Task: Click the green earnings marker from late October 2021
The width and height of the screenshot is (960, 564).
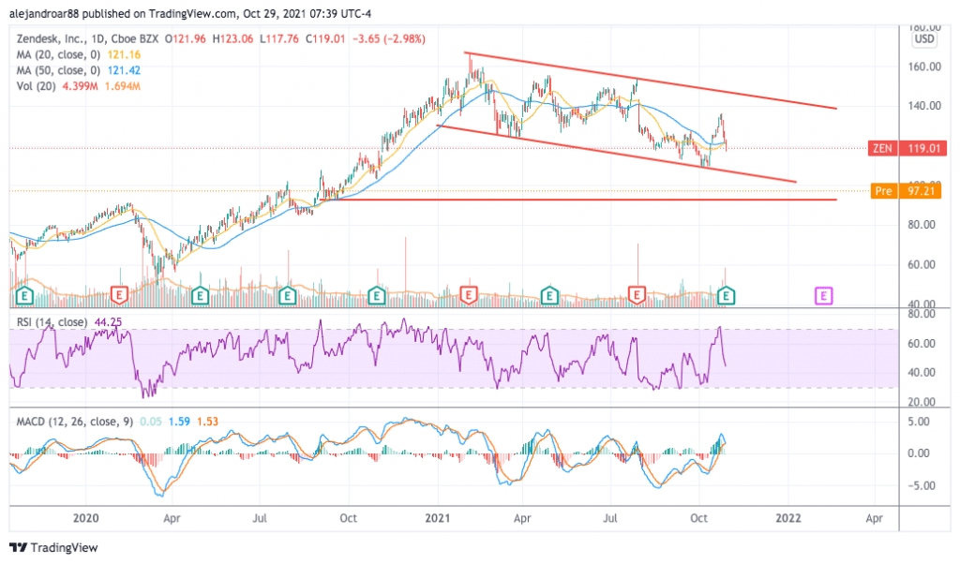Action: (x=727, y=296)
